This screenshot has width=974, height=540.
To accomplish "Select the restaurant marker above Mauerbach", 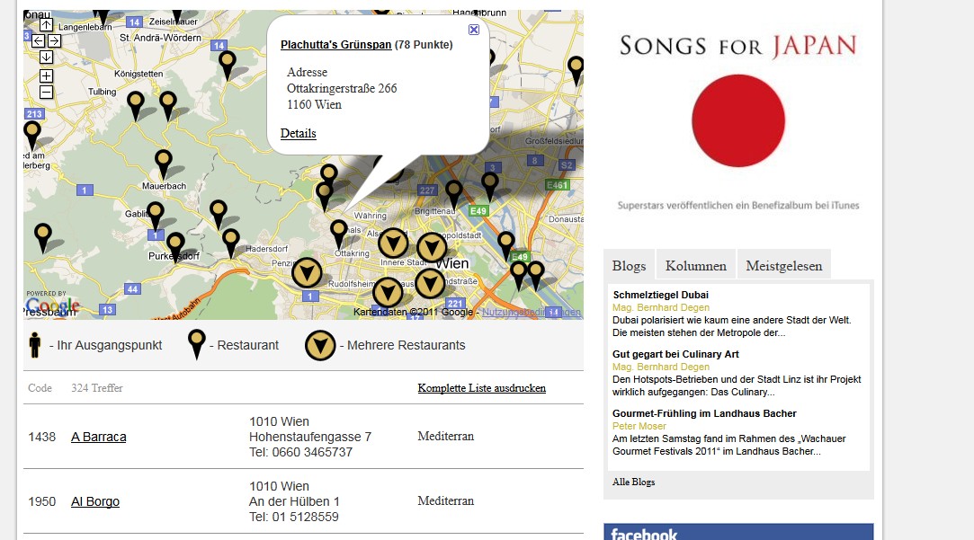I will pos(163,162).
